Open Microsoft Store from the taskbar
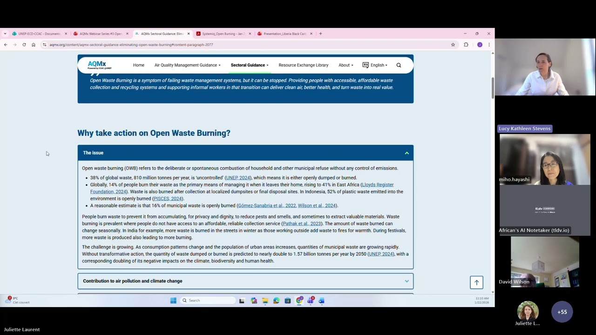The width and height of the screenshot is (596, 335). click(x=288, y=301)
